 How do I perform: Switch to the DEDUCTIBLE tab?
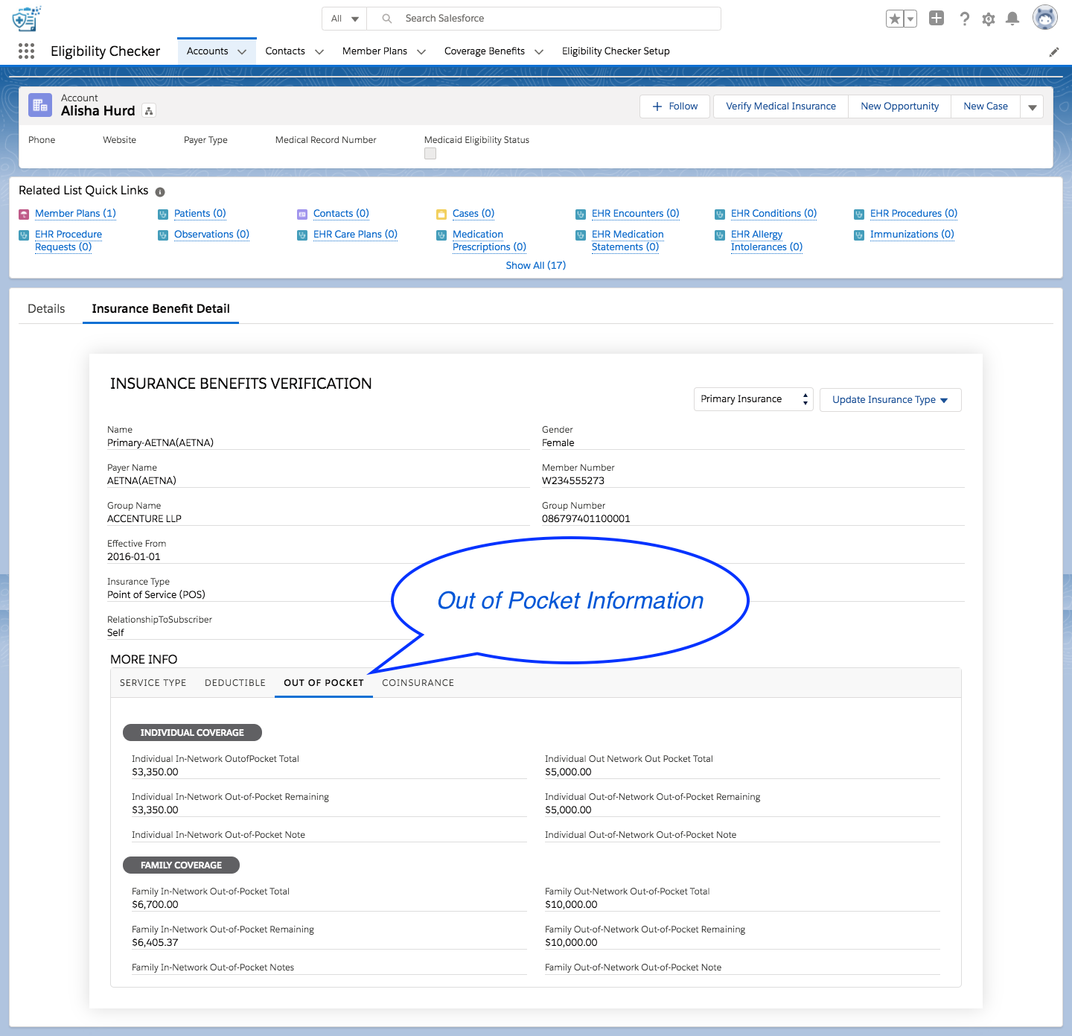(x=234, y=682)
